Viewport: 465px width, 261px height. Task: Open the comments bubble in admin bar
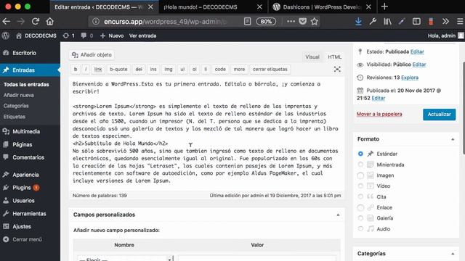pyautogui.click(x=87, y=36)
